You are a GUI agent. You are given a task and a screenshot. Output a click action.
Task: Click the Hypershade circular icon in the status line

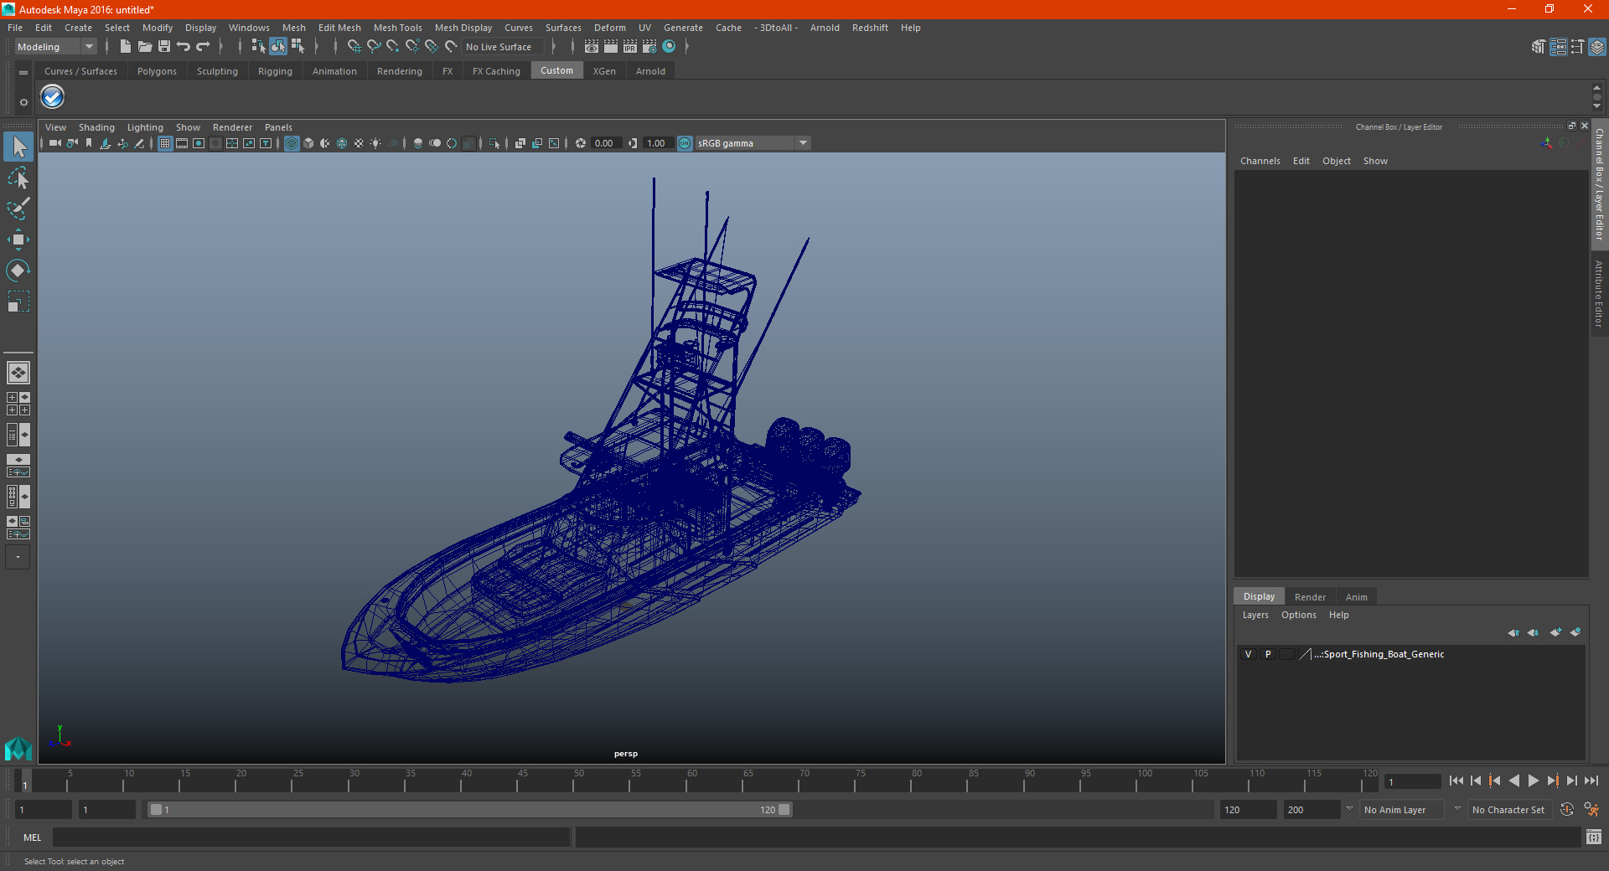(x=669, y=47)
